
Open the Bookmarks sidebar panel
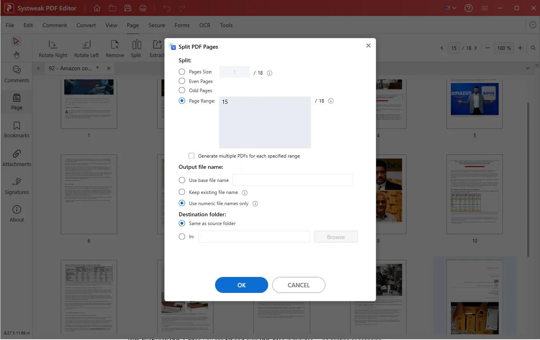[17, 130]
